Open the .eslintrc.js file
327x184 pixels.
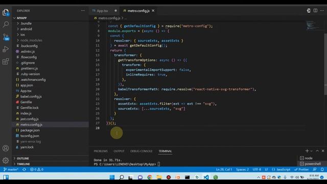[28, 52]
